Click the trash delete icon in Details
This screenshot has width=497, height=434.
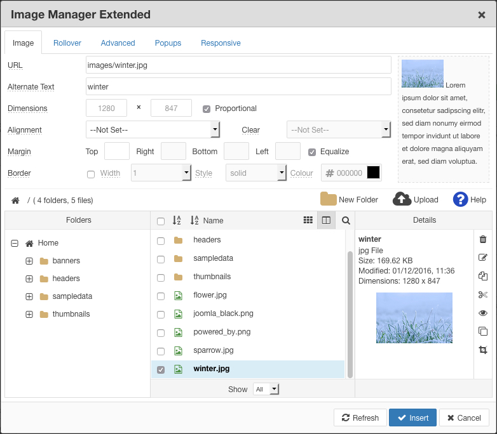tap(483, 239)
